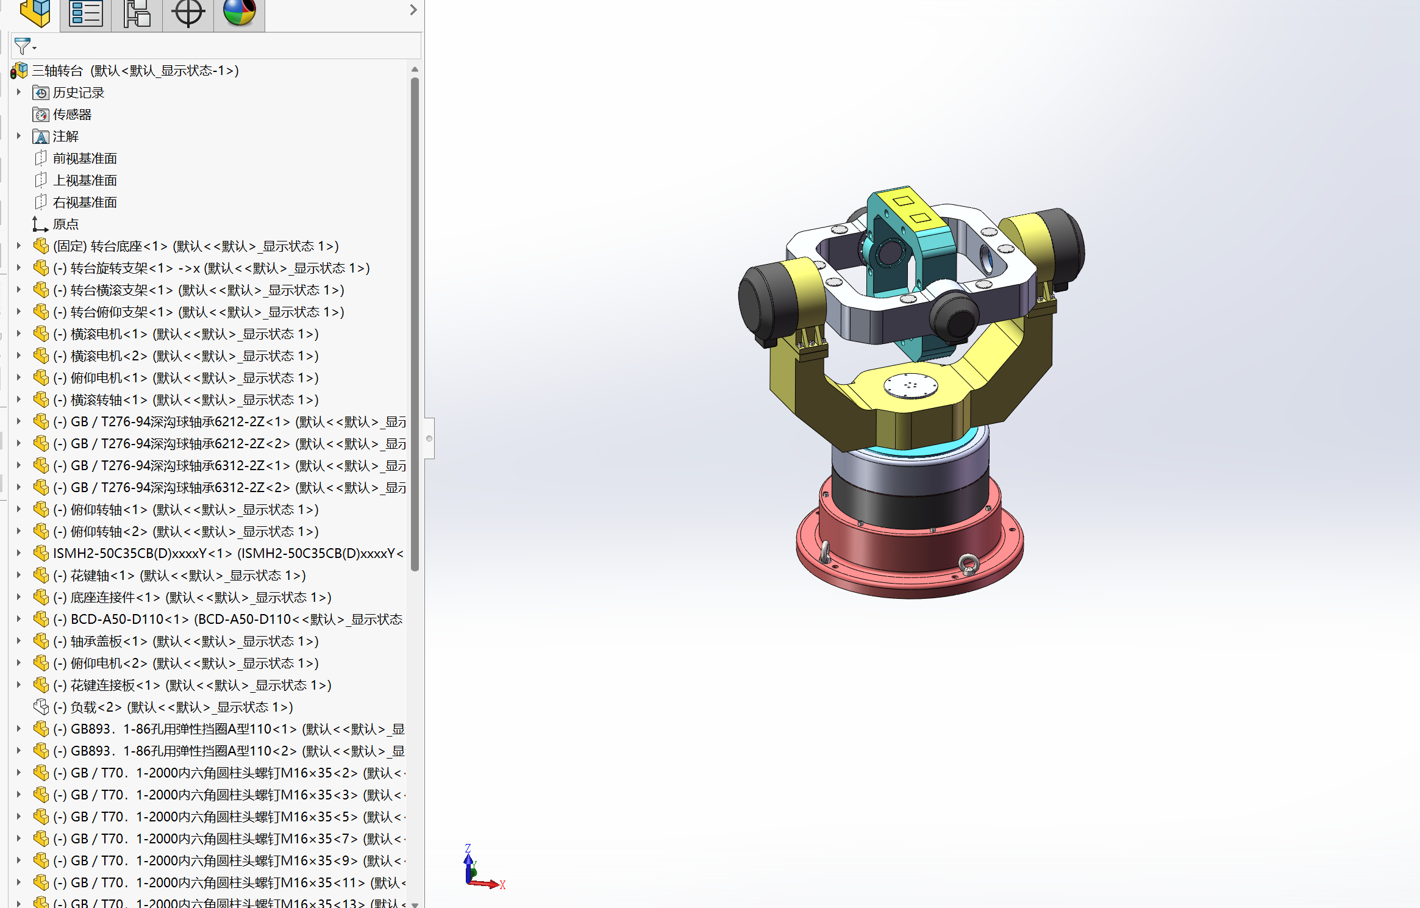
Task: Click the 注解 annotations folder icon
Action: [40, 136]
